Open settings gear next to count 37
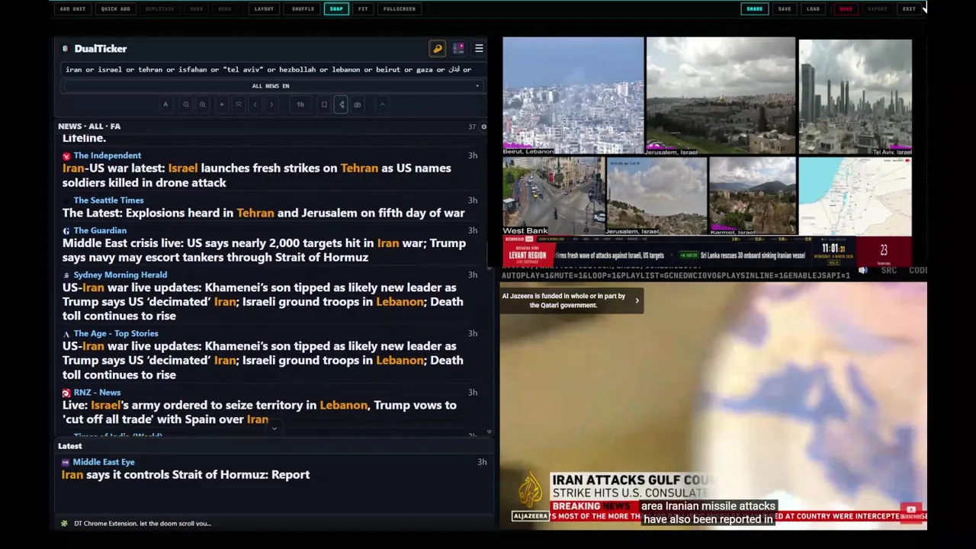976x549 pixels. point(483,127)
